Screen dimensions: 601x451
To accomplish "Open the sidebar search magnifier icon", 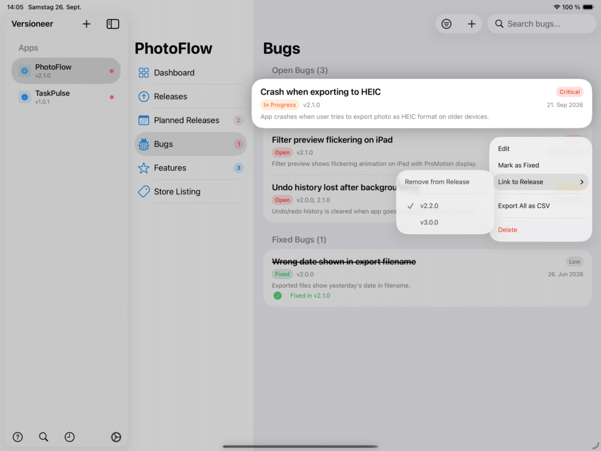I will pyautogui.click(x=43, y=437).
